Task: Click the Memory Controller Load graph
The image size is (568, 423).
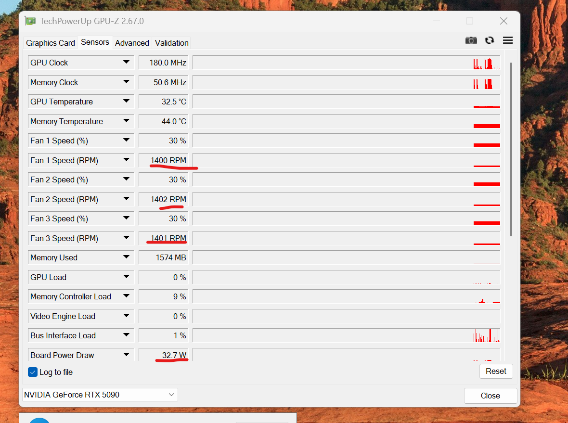Action: [346, 296]
